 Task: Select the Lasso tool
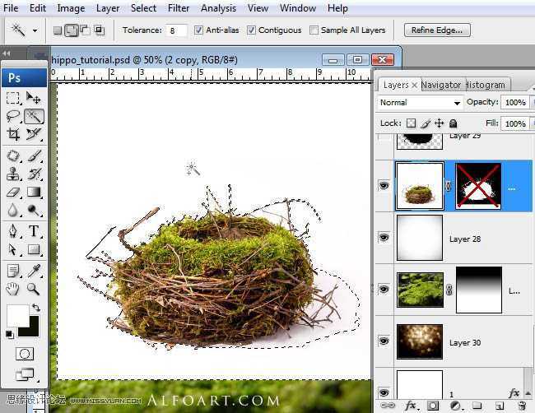click(13, 116)
